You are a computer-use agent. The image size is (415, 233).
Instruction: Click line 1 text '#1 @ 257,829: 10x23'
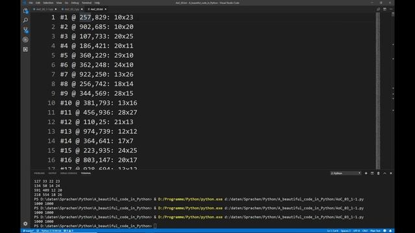point(97,17)
